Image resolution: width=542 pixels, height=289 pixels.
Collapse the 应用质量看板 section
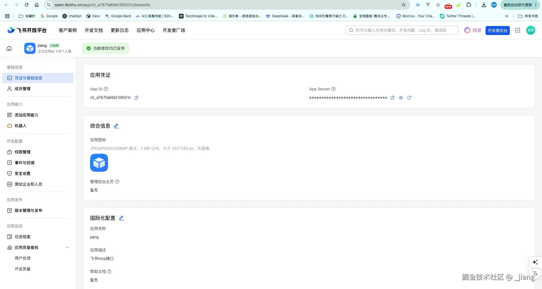[67, 247]
